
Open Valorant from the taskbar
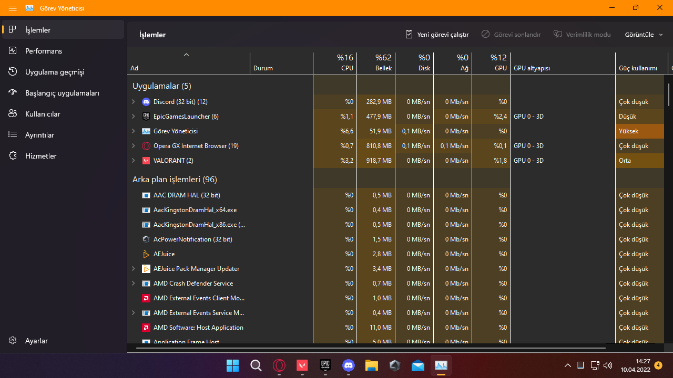(x=302, y=365)
